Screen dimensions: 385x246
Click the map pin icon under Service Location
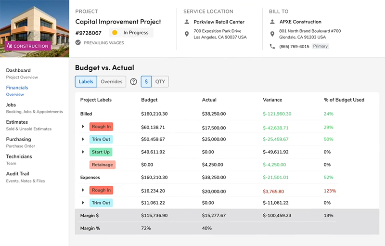pos(186,34)
